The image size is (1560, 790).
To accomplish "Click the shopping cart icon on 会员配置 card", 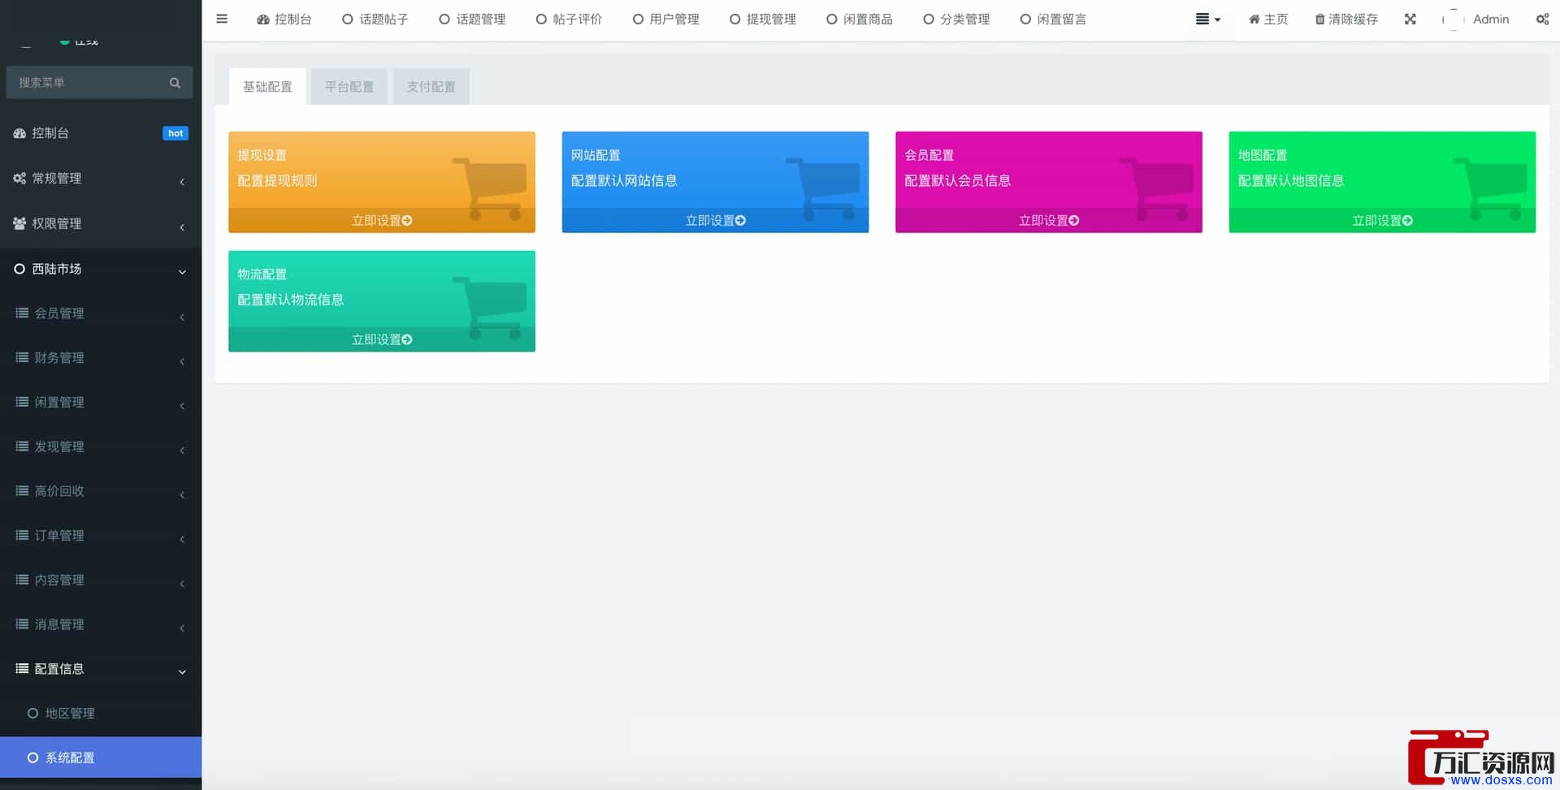I will pyautogui.click(x=1157, y=188).
